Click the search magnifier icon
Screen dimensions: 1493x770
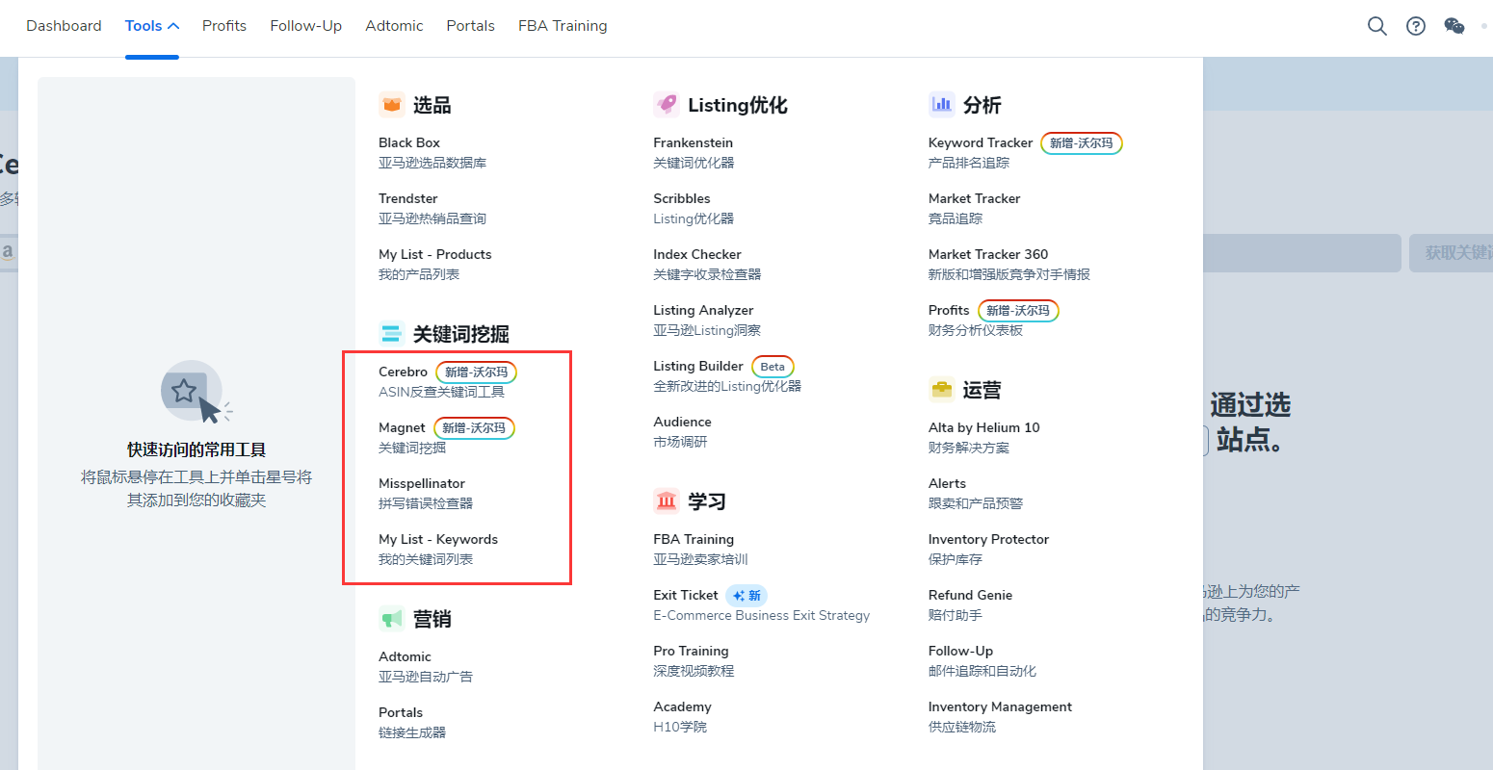[1377, 26]
